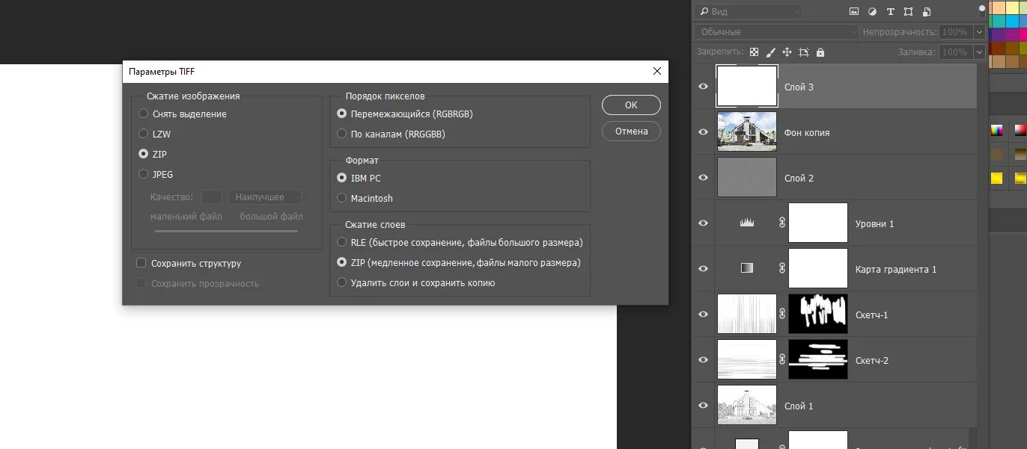Viewport: 1027px width, 449px height.
Task: Click mask link icon on Скетч-1
Action: click(782, 314)
